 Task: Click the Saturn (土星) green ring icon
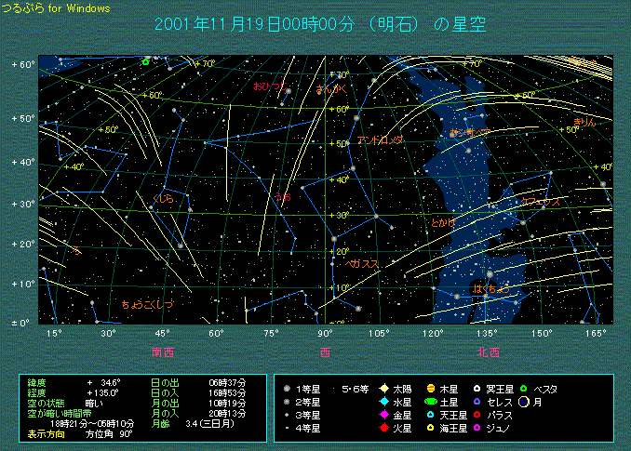[431, 402]
